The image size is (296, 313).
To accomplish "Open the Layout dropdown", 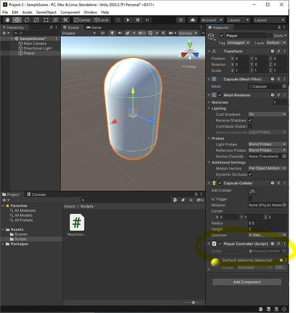I will (269, 20).
